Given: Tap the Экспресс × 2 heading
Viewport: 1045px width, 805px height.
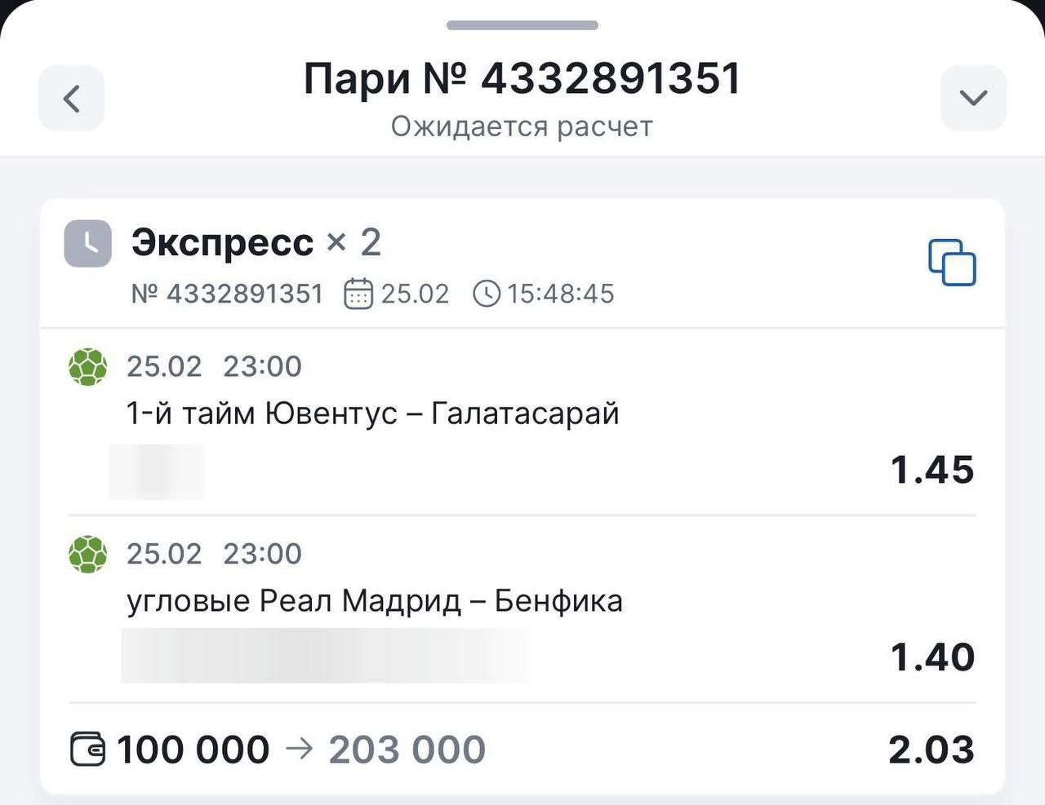Looking at the screenshot, I should [x=256, y=242].
